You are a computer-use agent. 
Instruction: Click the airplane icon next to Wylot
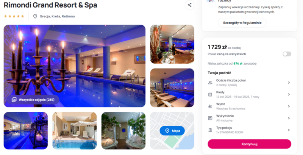[210, 106]
